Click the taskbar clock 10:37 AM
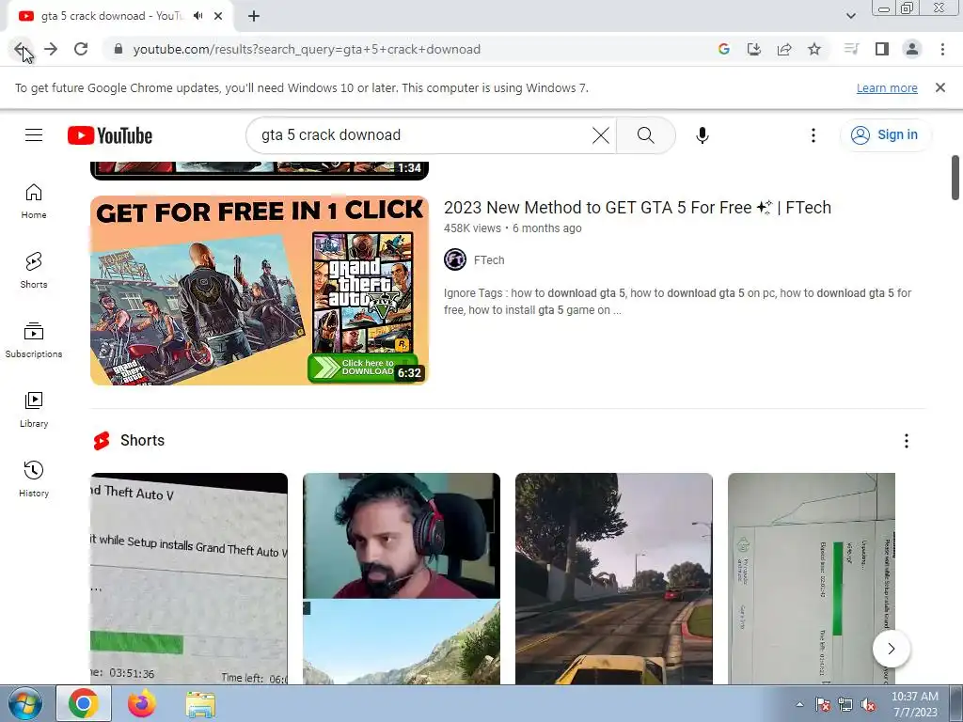The height and width of the screenshot is (722, 963). point(914,704)
